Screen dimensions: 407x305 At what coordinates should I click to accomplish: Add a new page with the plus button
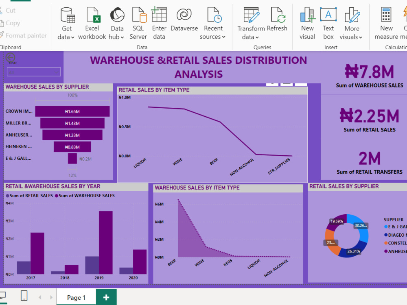coord(106,297)
